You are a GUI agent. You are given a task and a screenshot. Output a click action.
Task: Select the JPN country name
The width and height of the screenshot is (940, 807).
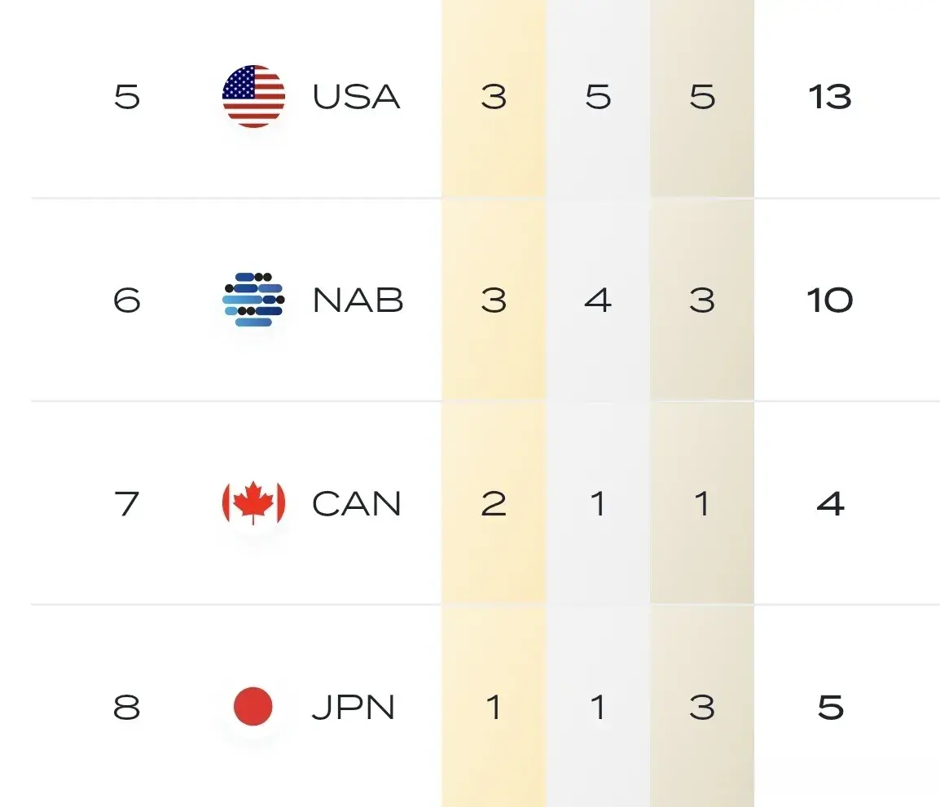pos(353,707)
